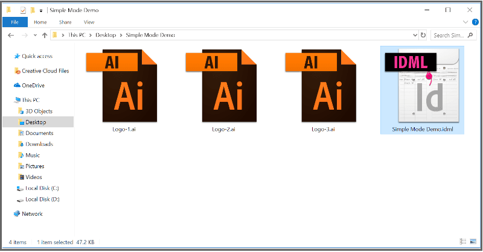Viewport: 483px width, 252px height.
Task: Click the OneDrive cloud icon
Action: point(17,85)
